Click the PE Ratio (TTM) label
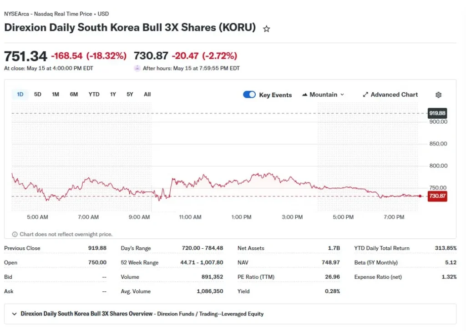 click(x=256, y=277)
